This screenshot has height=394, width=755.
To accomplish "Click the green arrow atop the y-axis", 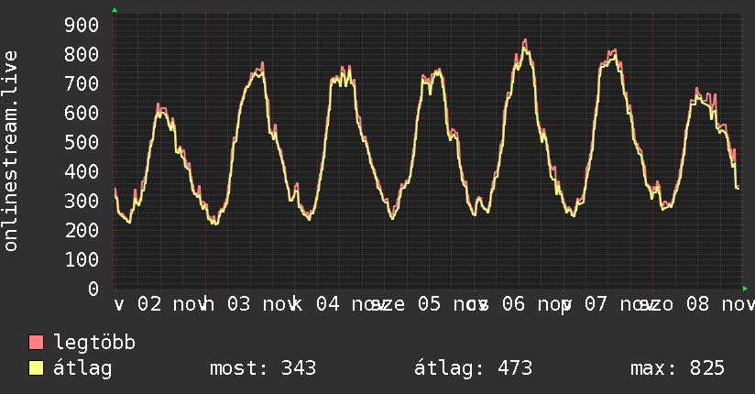I will 115,10.
